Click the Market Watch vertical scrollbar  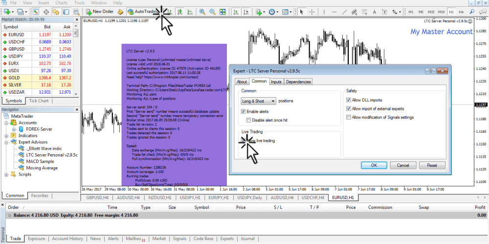pyautogui.click(x=76, y=60)
